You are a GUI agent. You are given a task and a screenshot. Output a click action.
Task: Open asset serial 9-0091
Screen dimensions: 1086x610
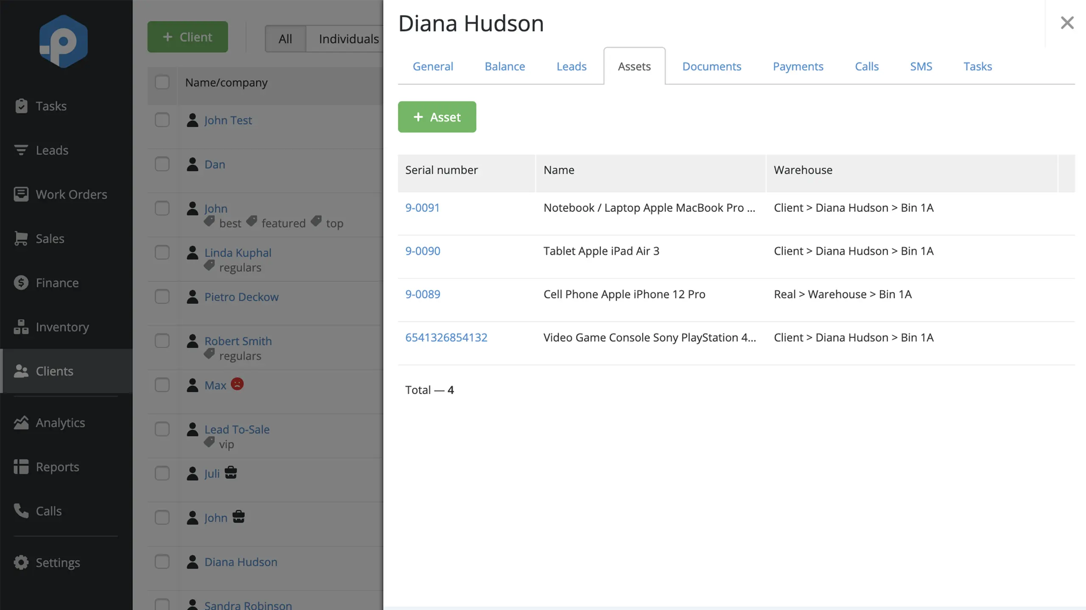(423, 208)
